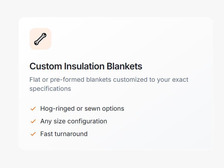The image size is (224, 168).
Task: Click the wrench icon
Action: 40,39
